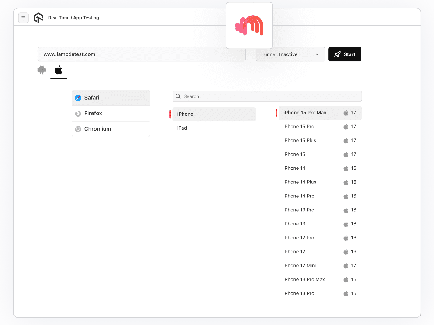434x325 pixels.
Task: Select the Apple devices tab
Action: pyautogui.click(x=59, y=70)
